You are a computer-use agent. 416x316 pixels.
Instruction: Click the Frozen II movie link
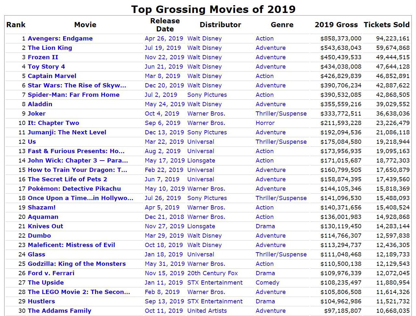coord(43,57)
